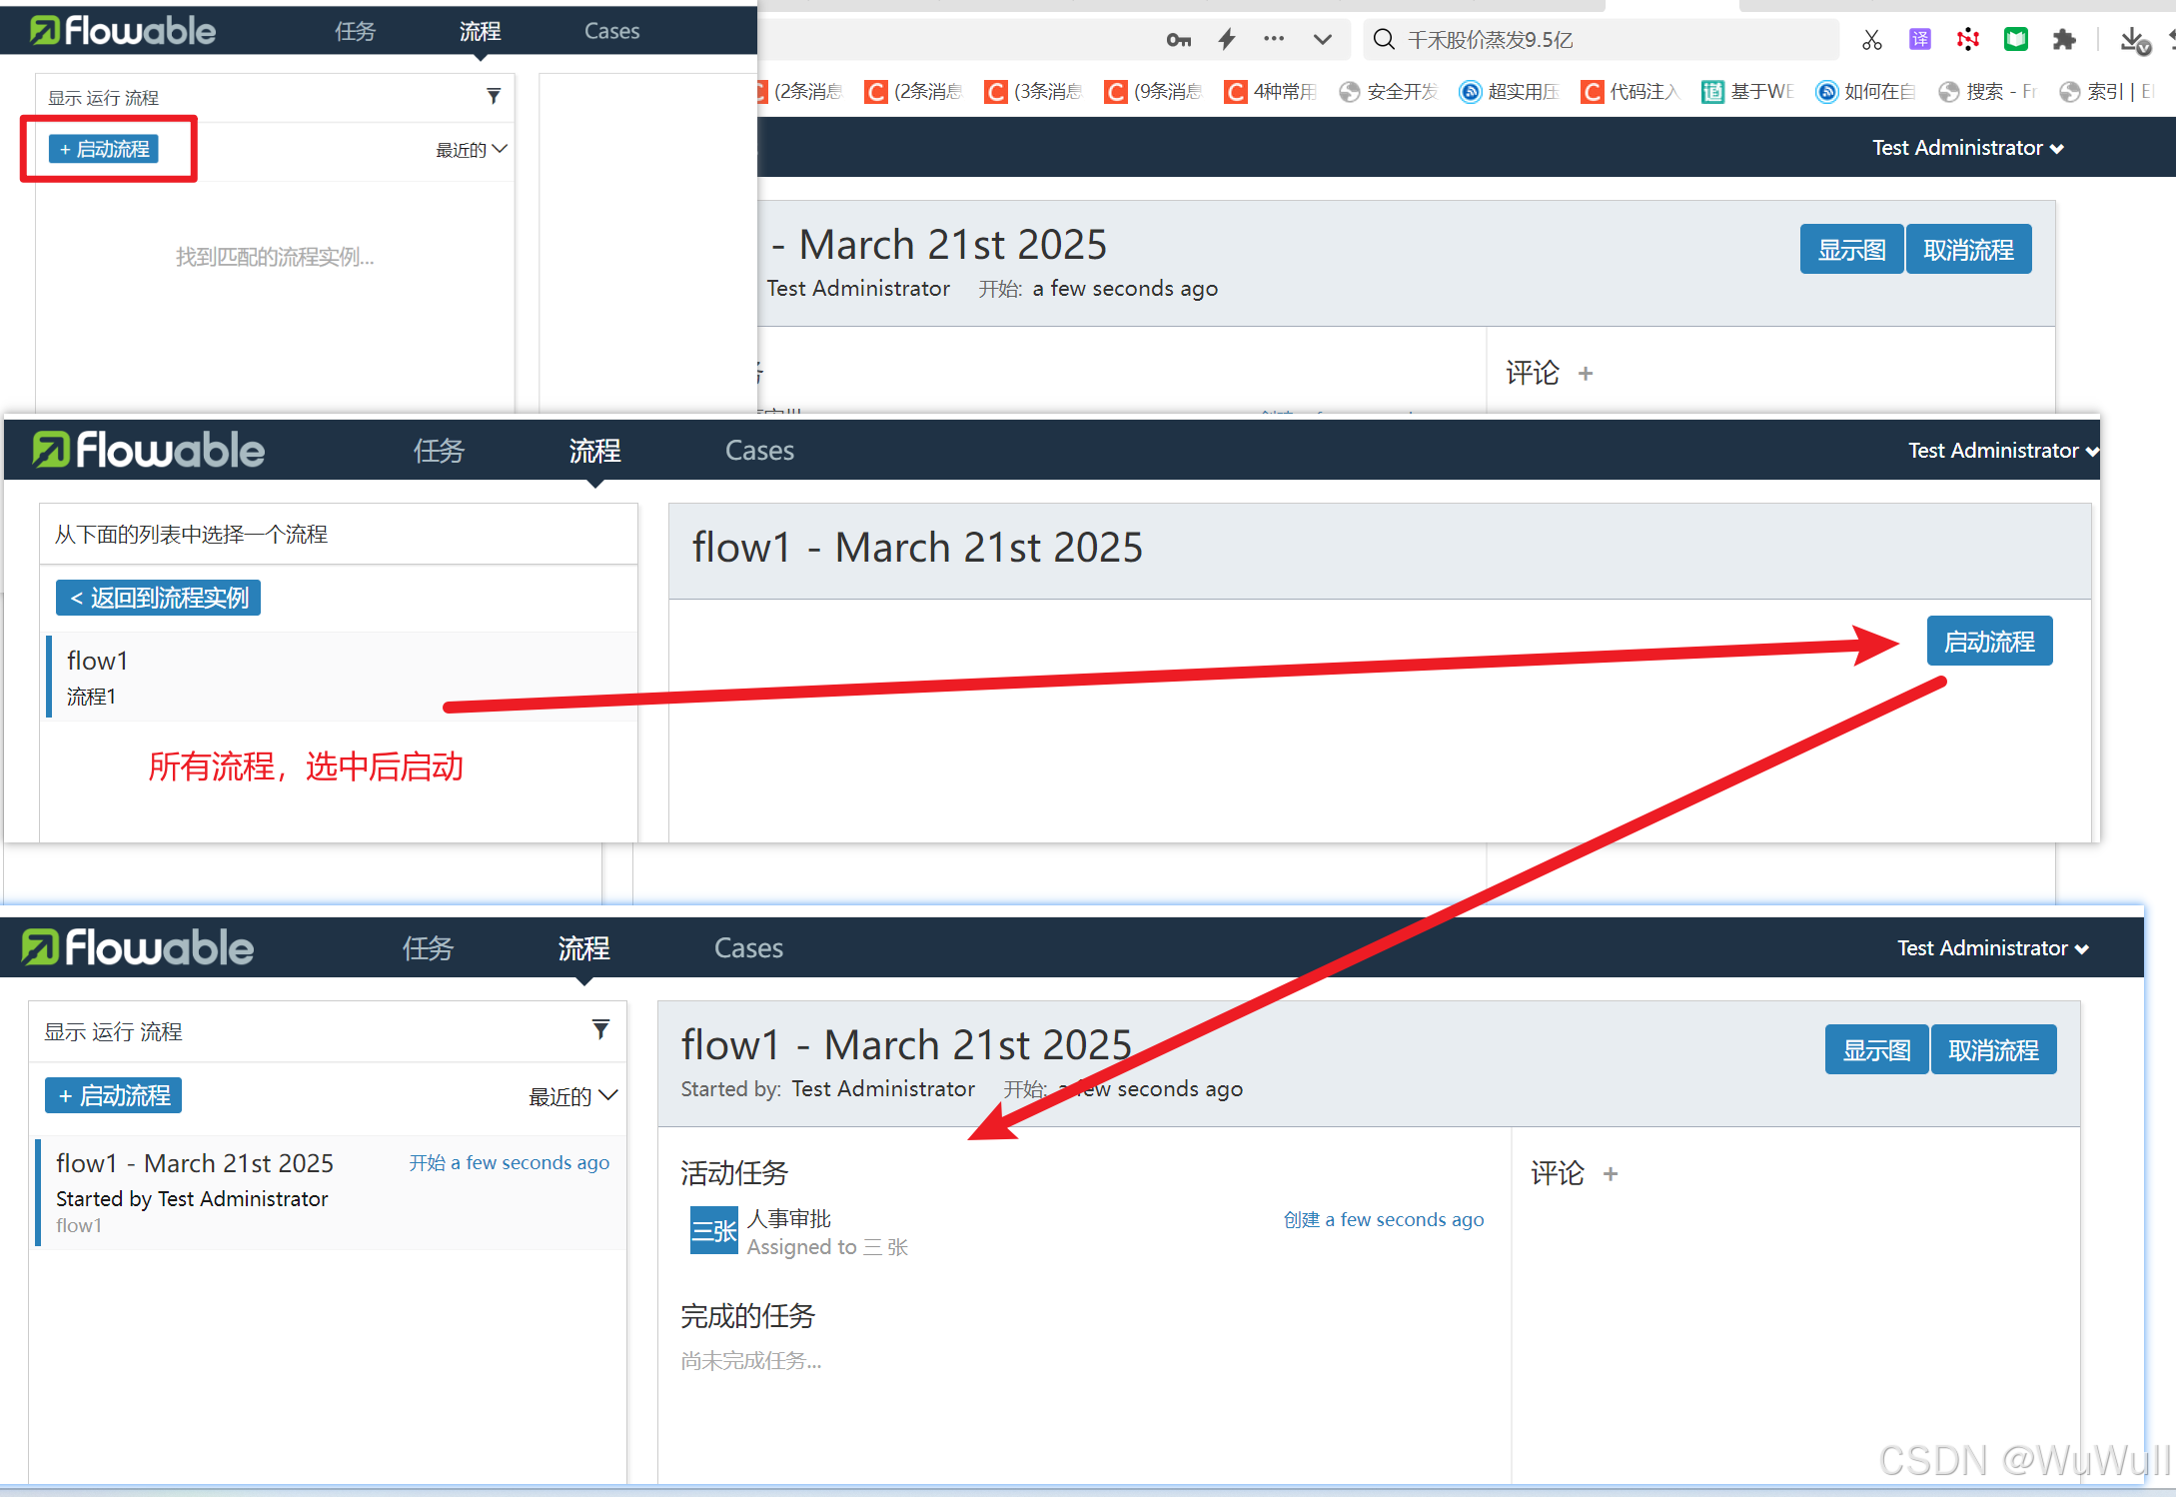Viewport: 2176px width, 1497px height.
Task: Click 取消流程 button in bottom window
Action: click(x=1992, y=1050)
